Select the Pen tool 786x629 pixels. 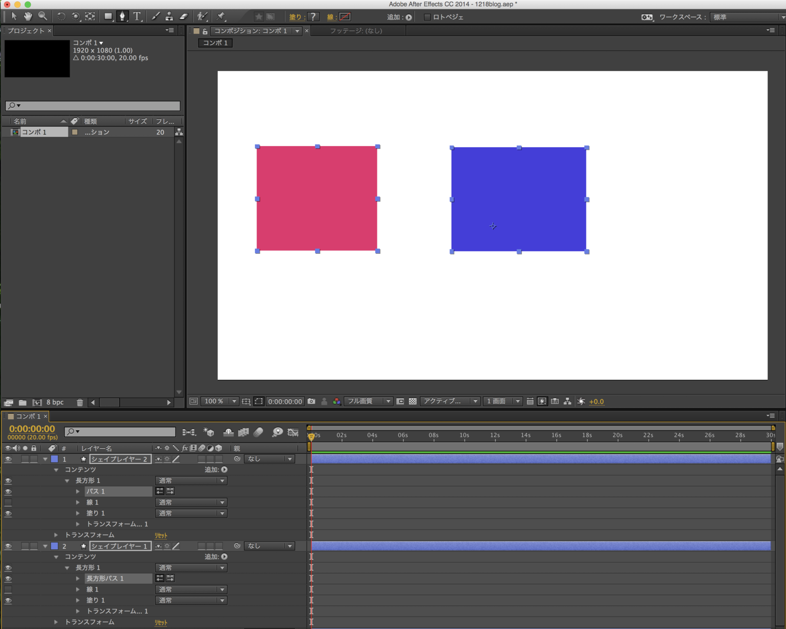[122, 16]
